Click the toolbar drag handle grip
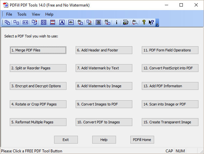The height and width of the screenshot is (154, 204). point(3,22)
